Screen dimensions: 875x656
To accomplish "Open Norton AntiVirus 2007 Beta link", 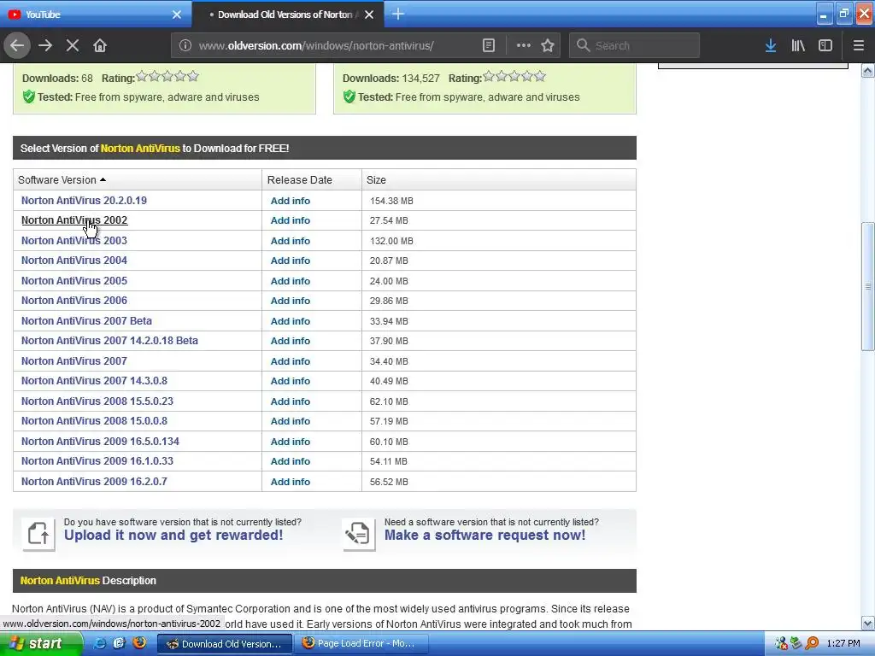I will click(x=86, y=321).
